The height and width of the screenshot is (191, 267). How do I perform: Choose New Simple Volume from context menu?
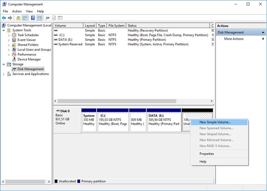[215, 122]
